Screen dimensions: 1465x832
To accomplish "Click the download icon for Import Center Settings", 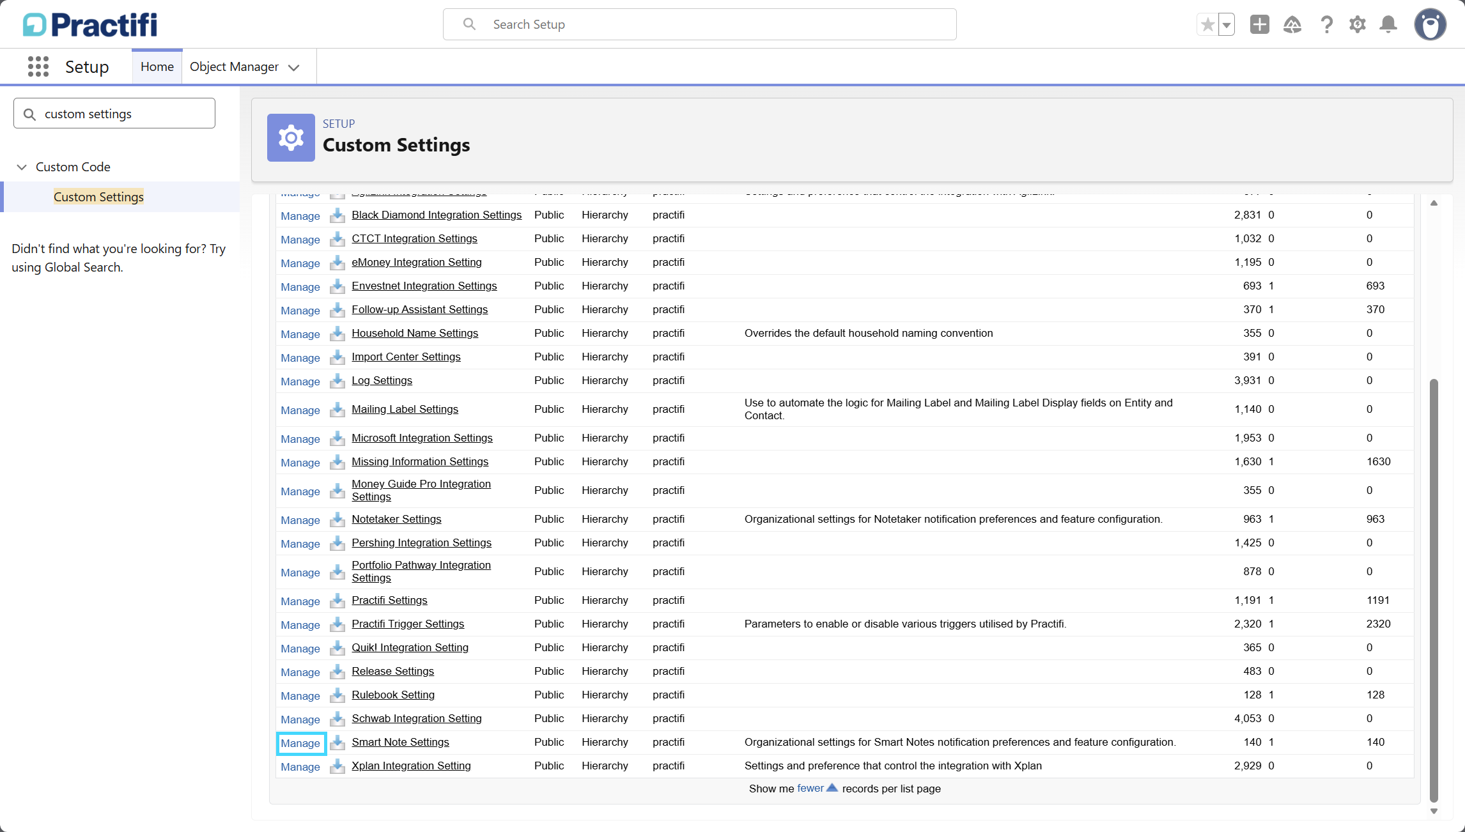I will pos(337,357).
